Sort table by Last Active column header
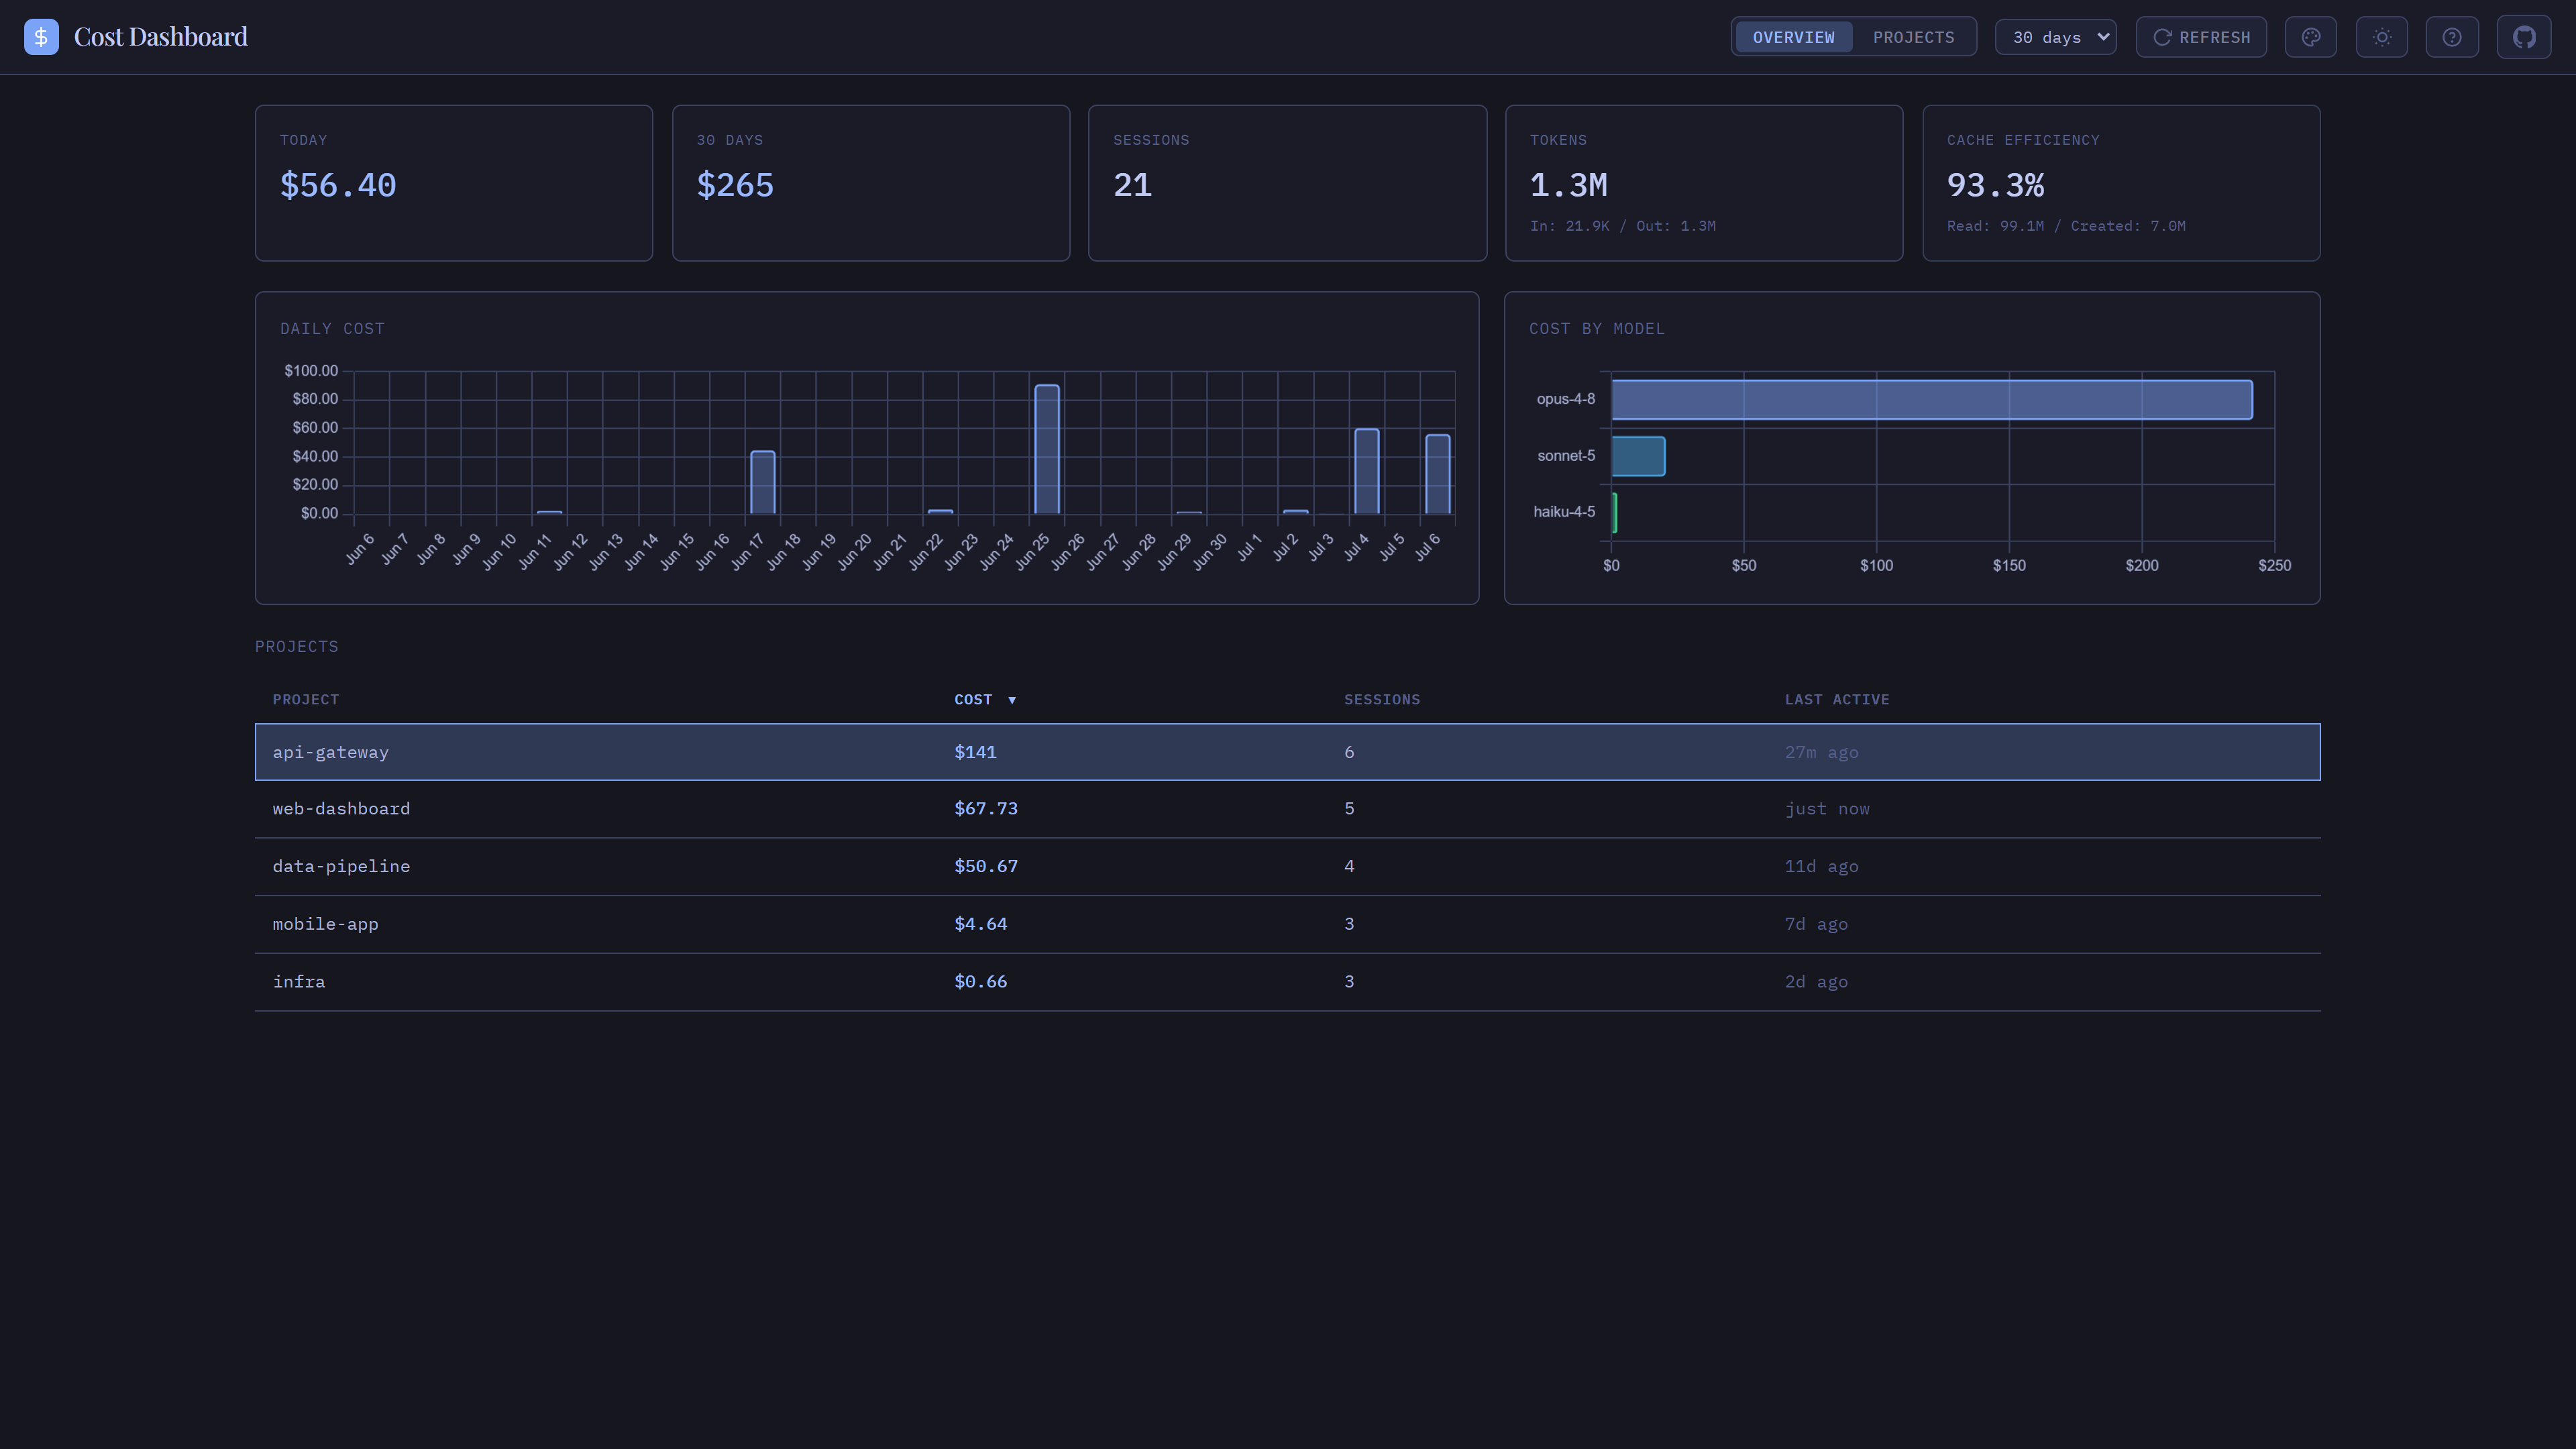This screenshot has height=1449, width=2576. click(x=1837, y=699)
